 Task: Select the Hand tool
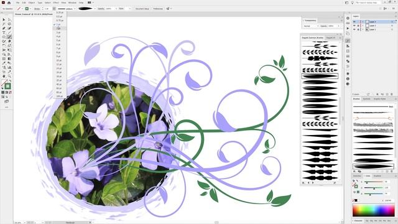pos(4,76)
